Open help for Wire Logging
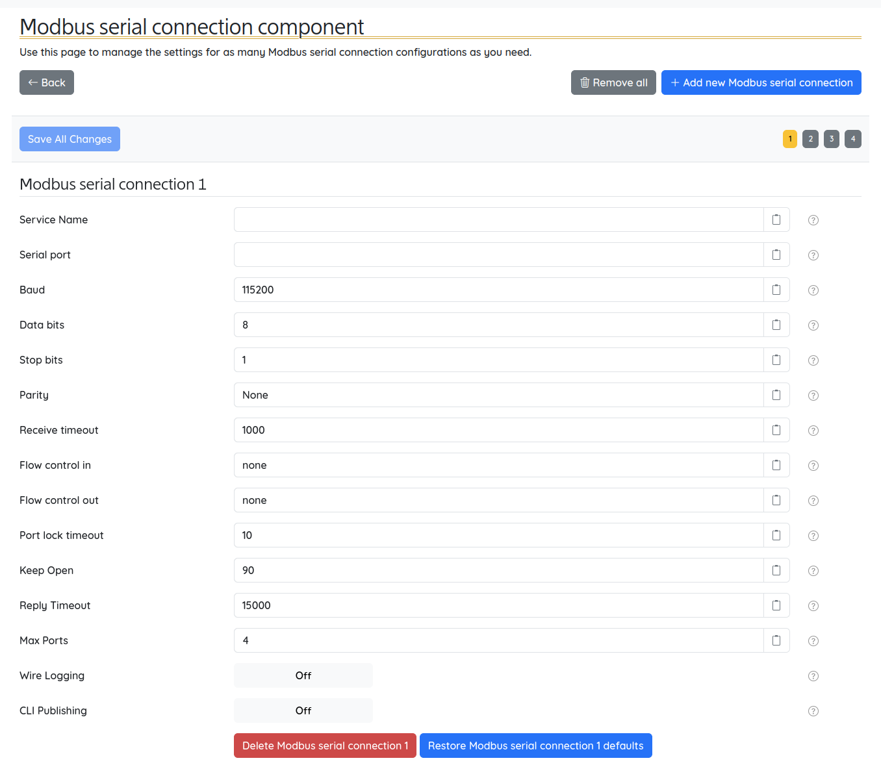 point(813,676)
